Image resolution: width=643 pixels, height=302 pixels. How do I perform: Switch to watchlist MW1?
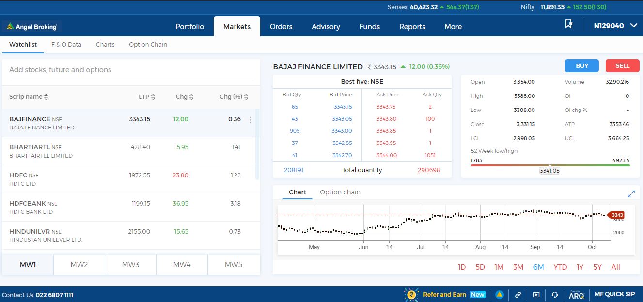pyautogui.click(x=28, y=265)
